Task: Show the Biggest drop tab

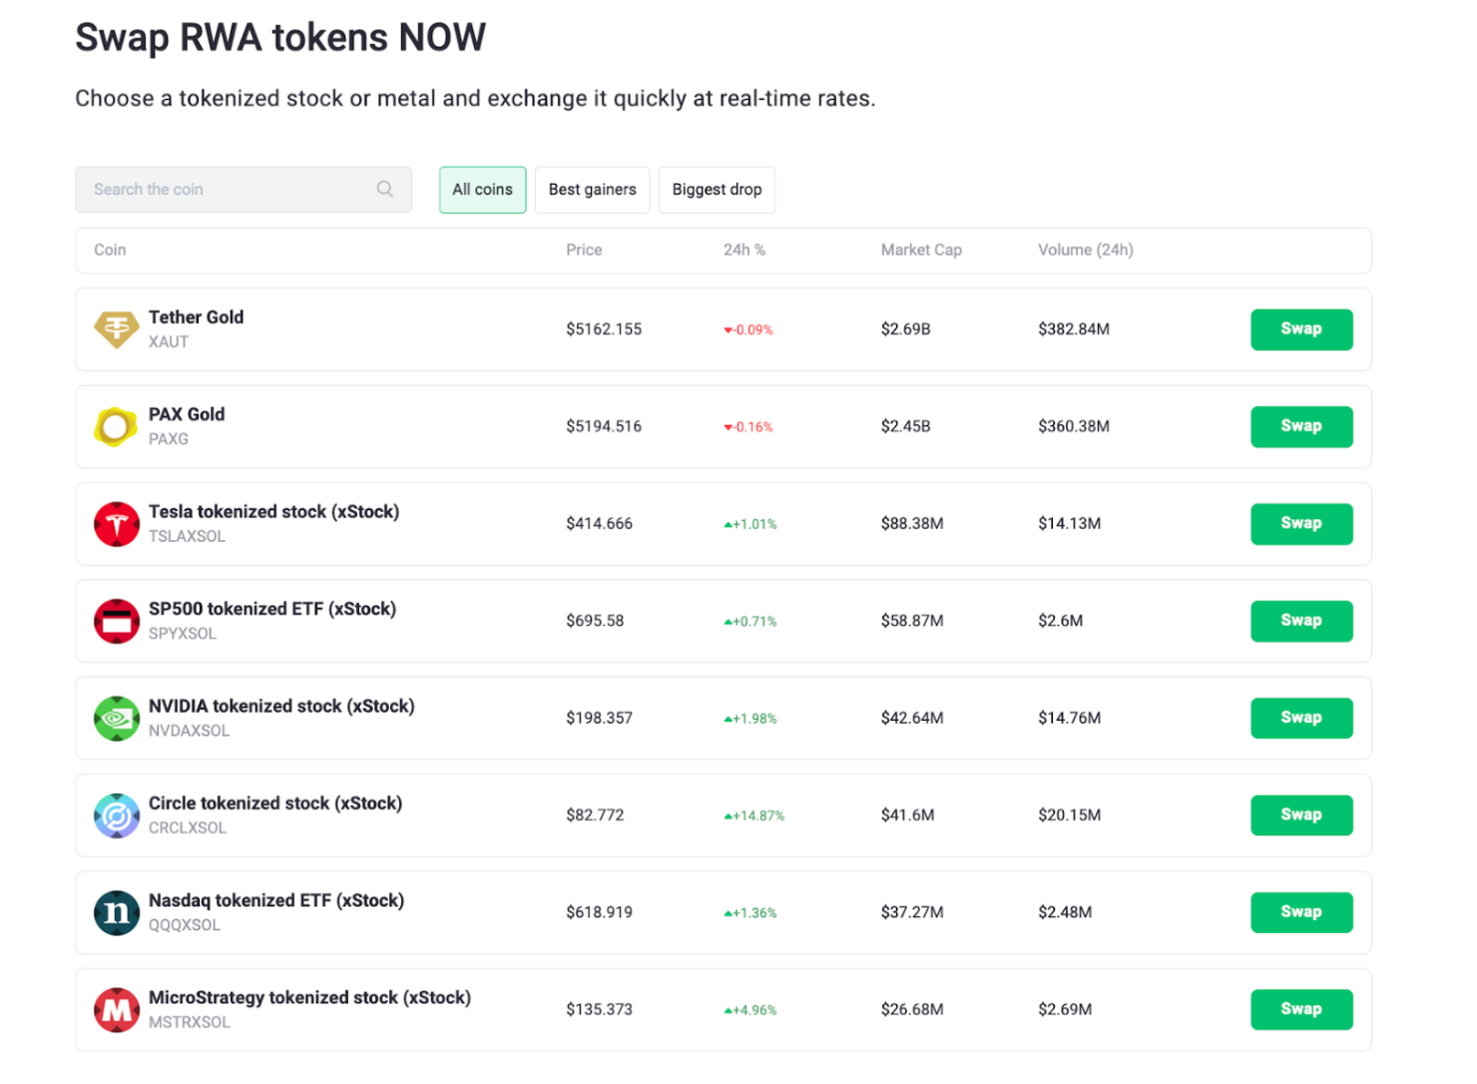Action: (x=717, y=190)
